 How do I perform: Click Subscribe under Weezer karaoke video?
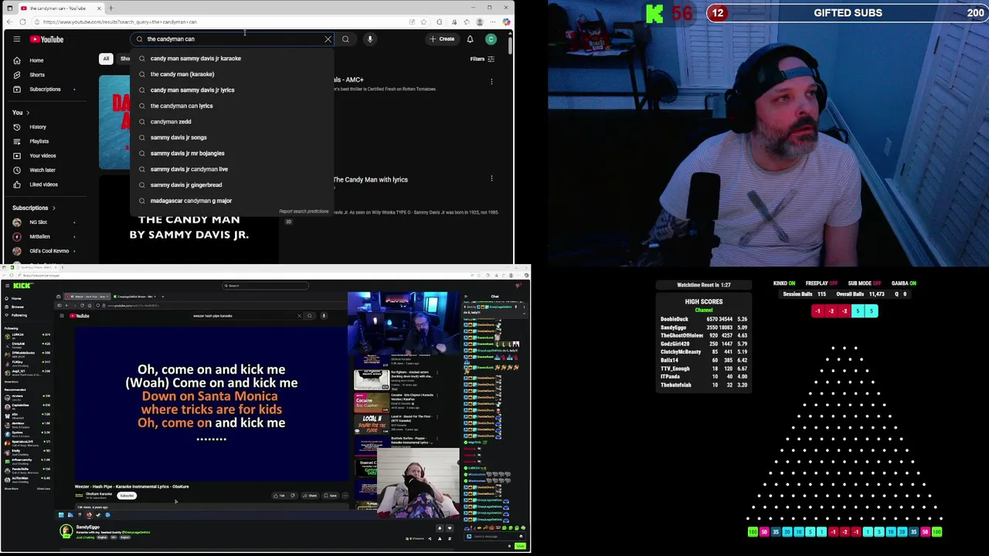127,496
